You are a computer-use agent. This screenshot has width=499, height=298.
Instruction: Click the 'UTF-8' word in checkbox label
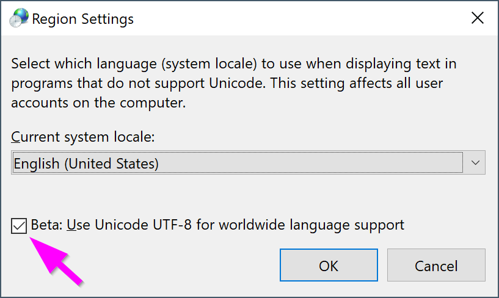point(172,225)
